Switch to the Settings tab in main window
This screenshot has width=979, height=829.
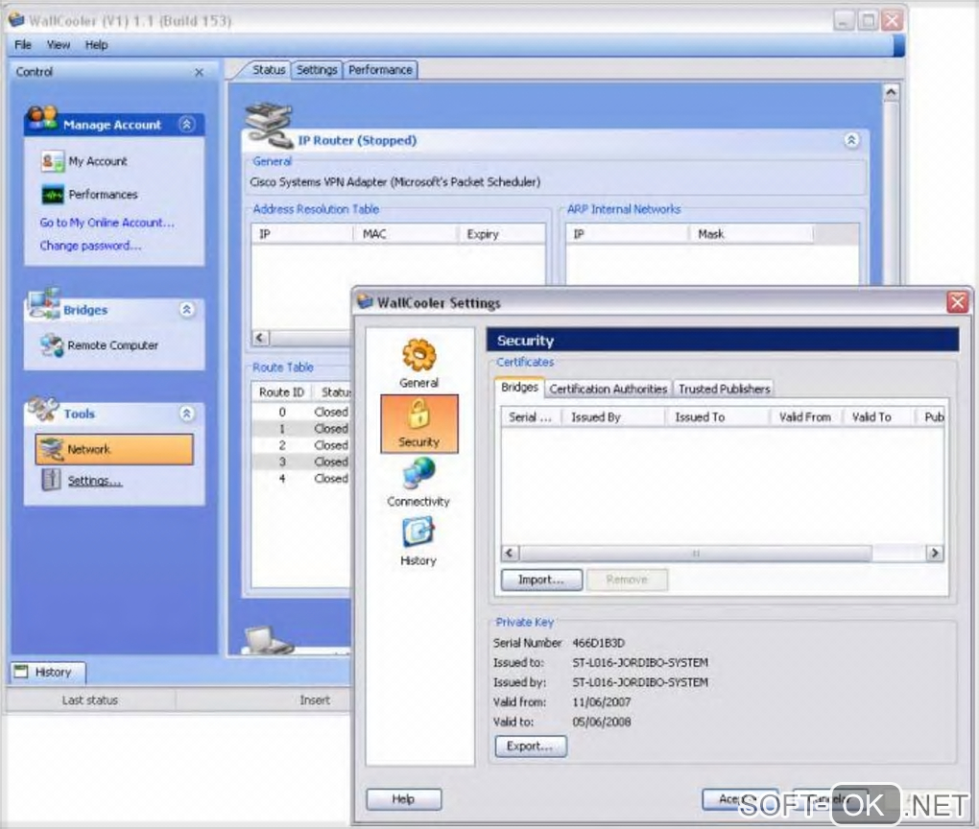317,70
